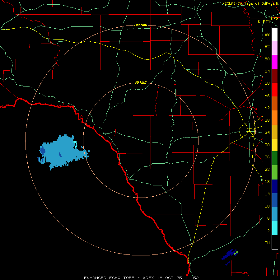The image size is (280, 280).
Task: Pick the light blue legend swatch
Action: click(275, 214)
